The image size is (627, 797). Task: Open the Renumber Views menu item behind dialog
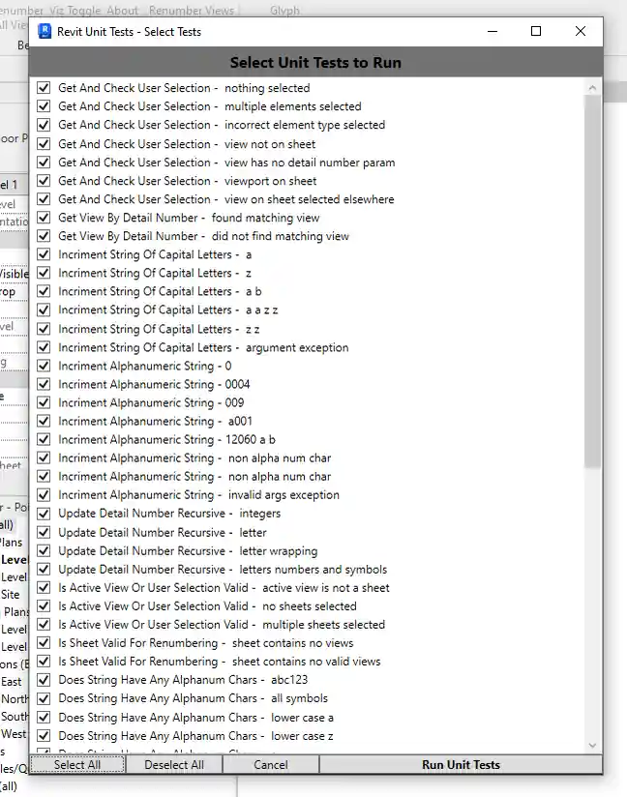coord(192,11)
